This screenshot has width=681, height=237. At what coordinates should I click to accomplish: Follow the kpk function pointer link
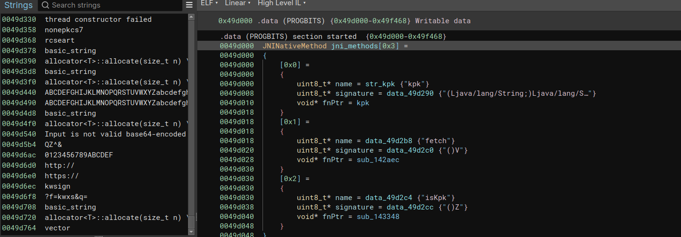click(x=363, y=103)
